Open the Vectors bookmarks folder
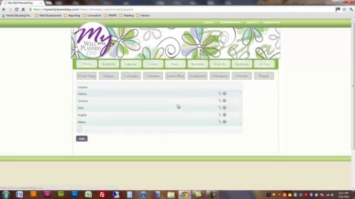This screenshot has height=199, width=355. [143, 15]
